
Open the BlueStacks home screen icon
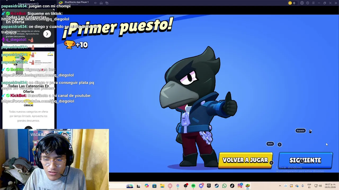tap(101, 3)
